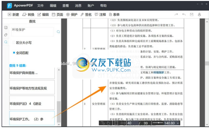Open the 消息 menu
This screenshot has height=129, width=209.
coord(78,6)
